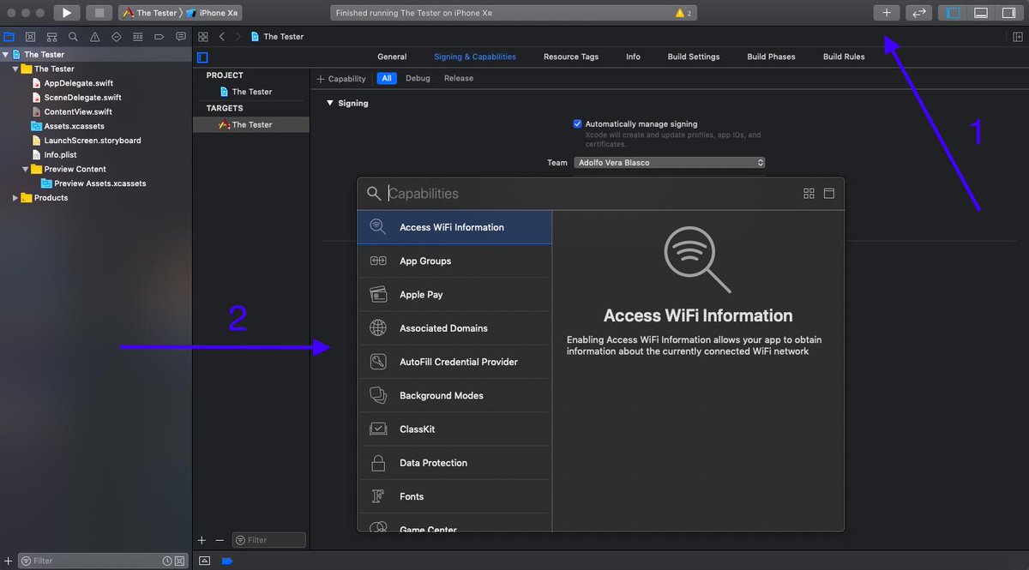Click the targets Filter field
Screen dimensions: 1029x570
coord(268,540)
